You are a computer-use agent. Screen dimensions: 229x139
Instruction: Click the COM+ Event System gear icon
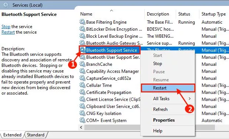[x=82, y=120]
